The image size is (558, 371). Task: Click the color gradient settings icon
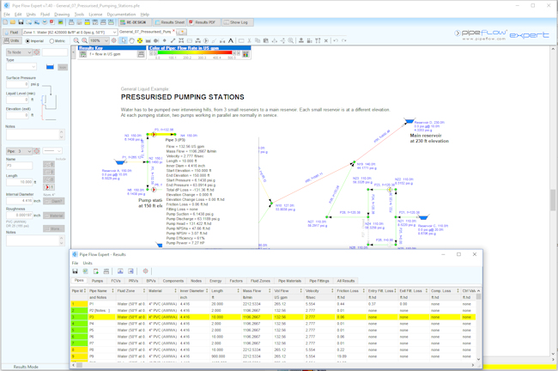[246, 54]
